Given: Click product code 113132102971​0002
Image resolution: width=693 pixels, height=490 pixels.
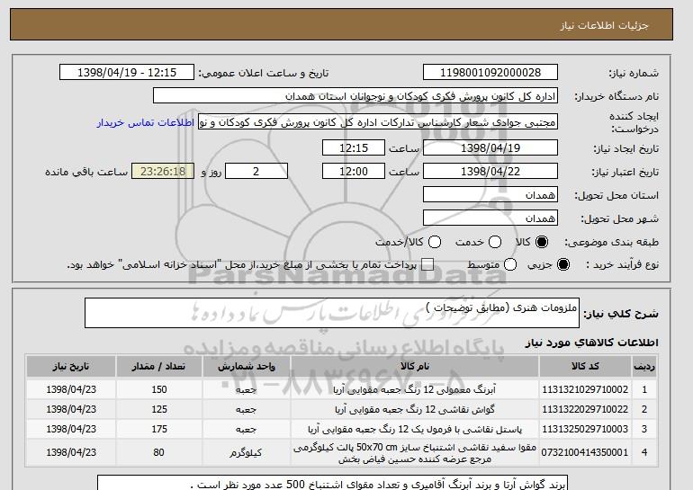Looking at the screenshot, I should click(585, 389).
